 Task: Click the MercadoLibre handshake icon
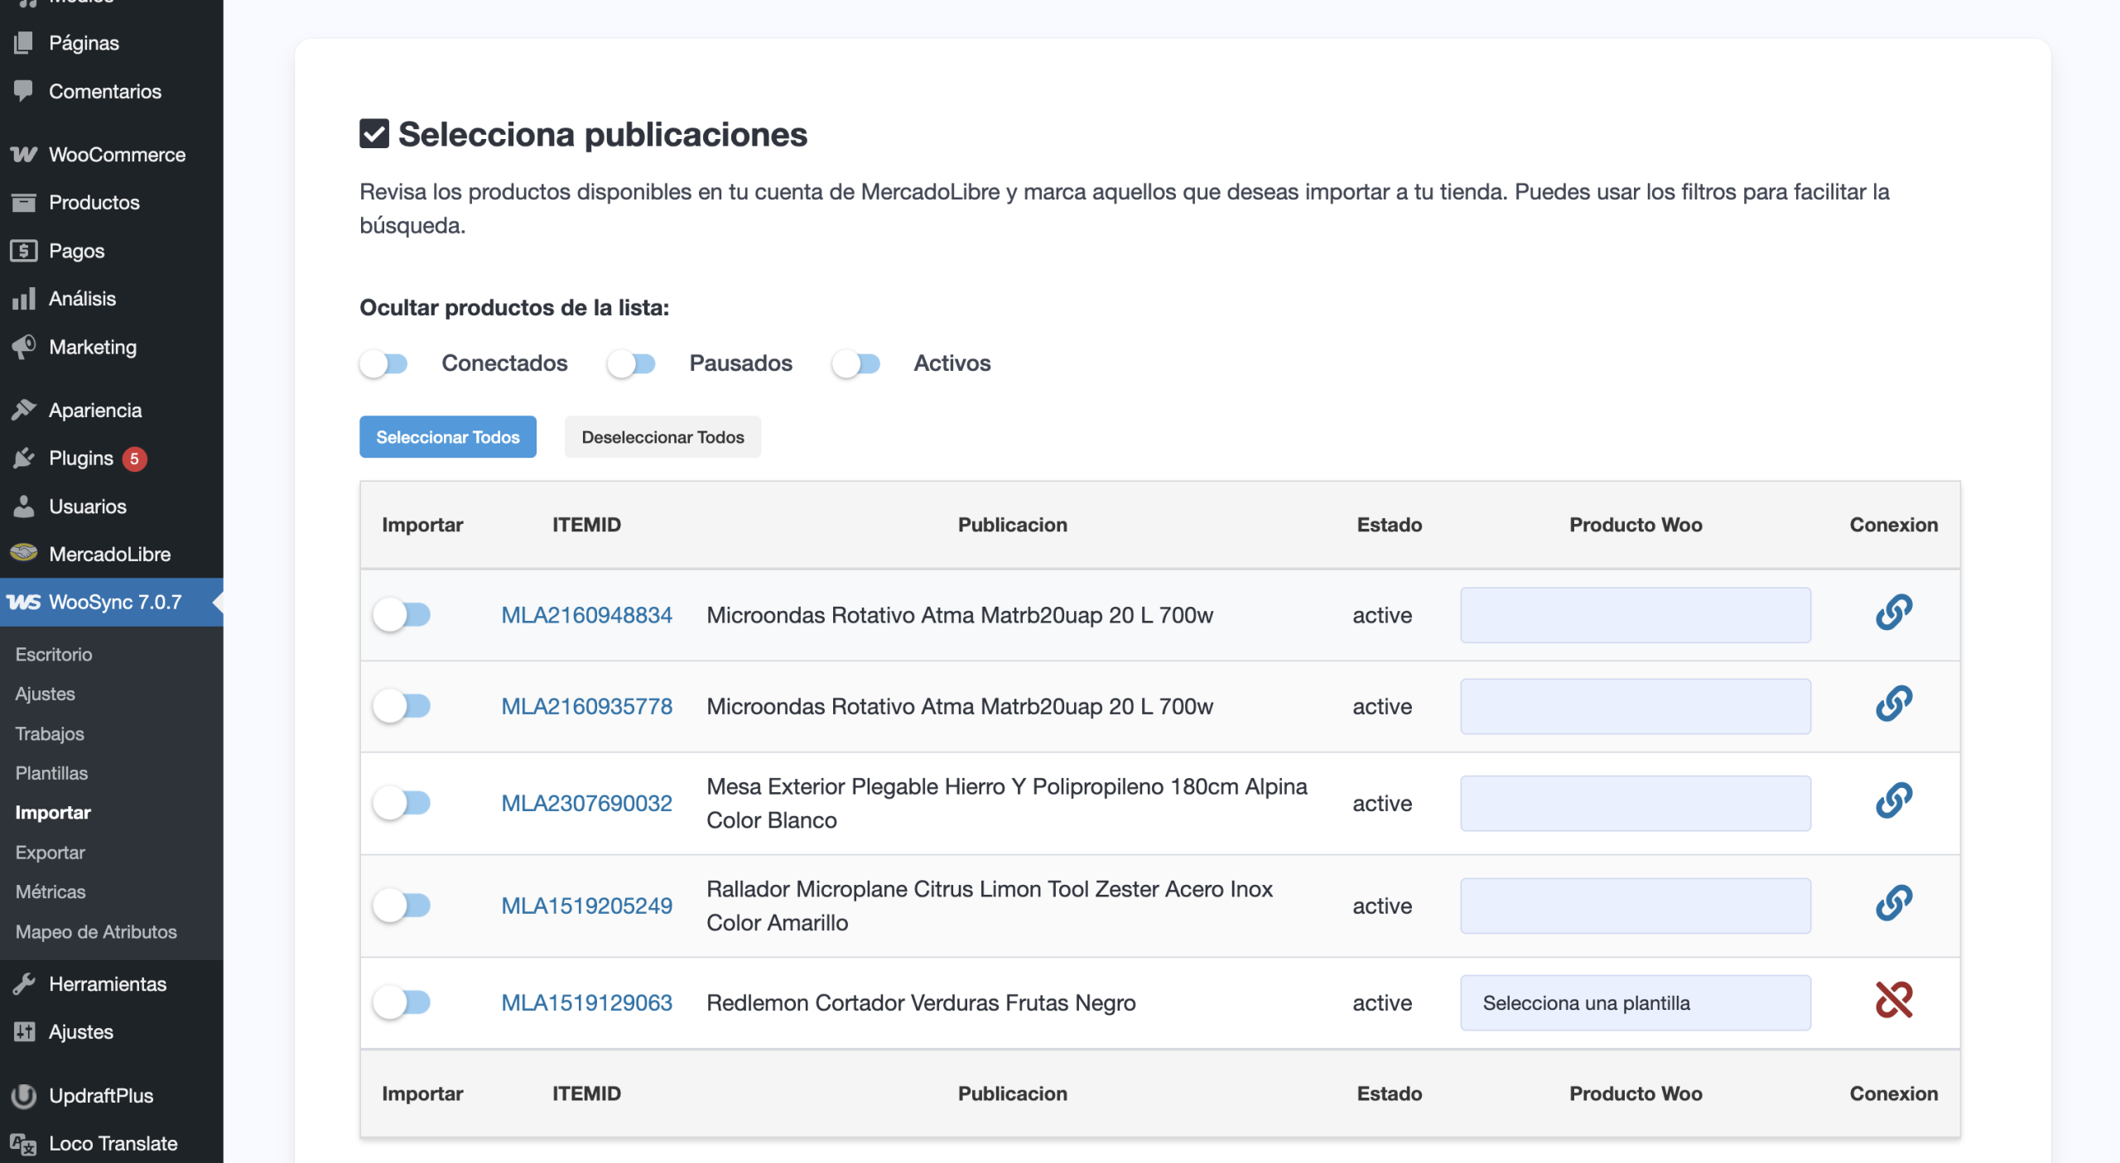(x=24, y=553)
